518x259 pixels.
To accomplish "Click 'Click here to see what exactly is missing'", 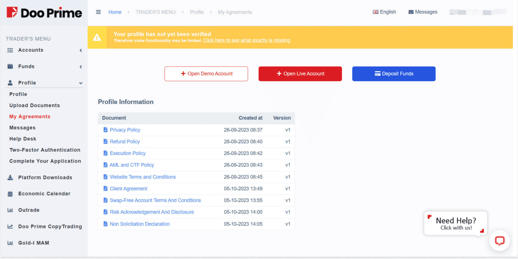I will point(246,40).
